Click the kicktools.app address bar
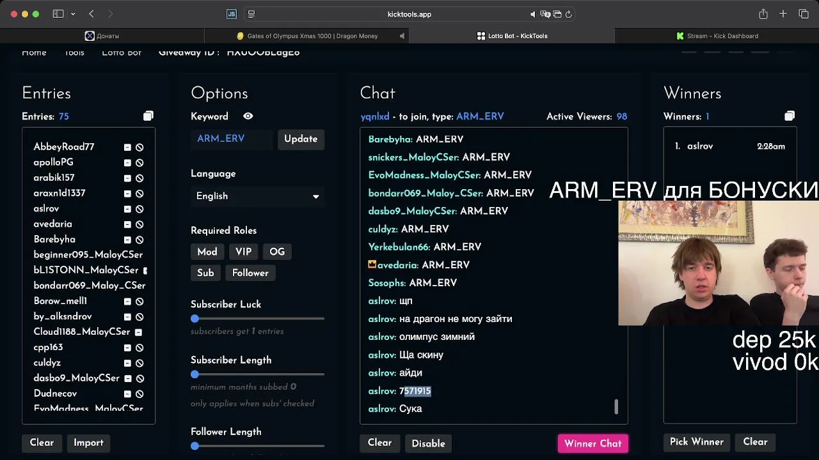819x460 pixels. [409, 14]
